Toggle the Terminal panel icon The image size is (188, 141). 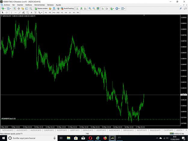pyautogui.click(x=27, y=8)
